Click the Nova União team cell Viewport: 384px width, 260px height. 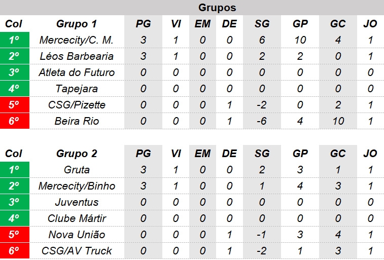click(77, 234)
